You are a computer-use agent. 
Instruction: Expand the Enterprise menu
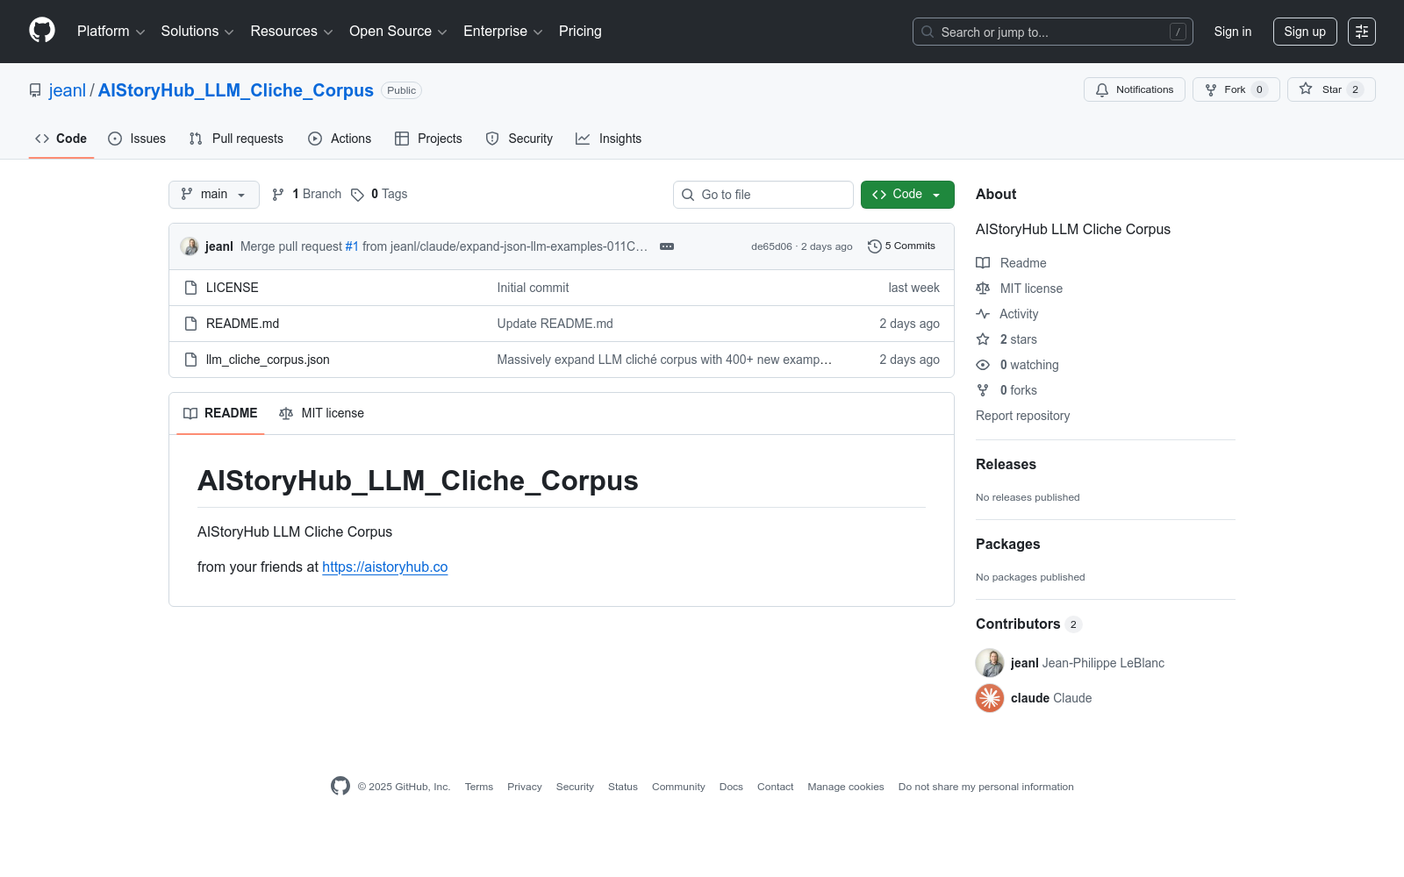pos(503,32)
